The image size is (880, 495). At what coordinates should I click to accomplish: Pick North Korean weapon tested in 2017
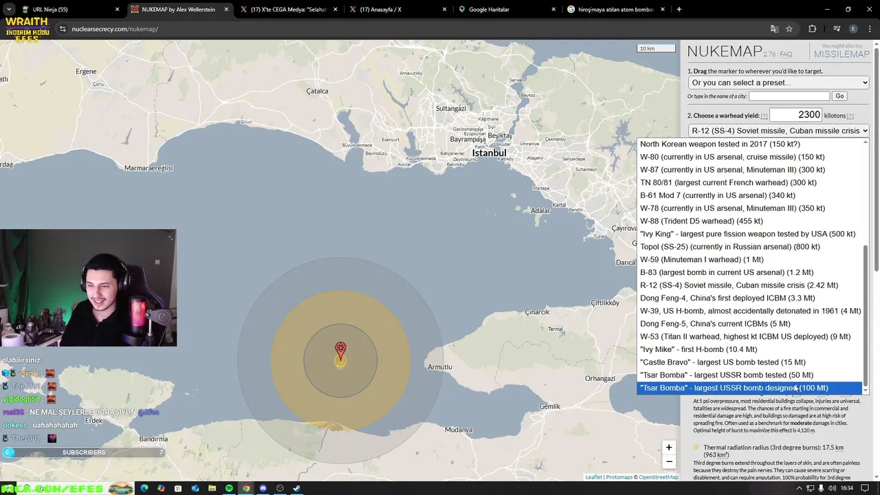(x=749, y=144)
